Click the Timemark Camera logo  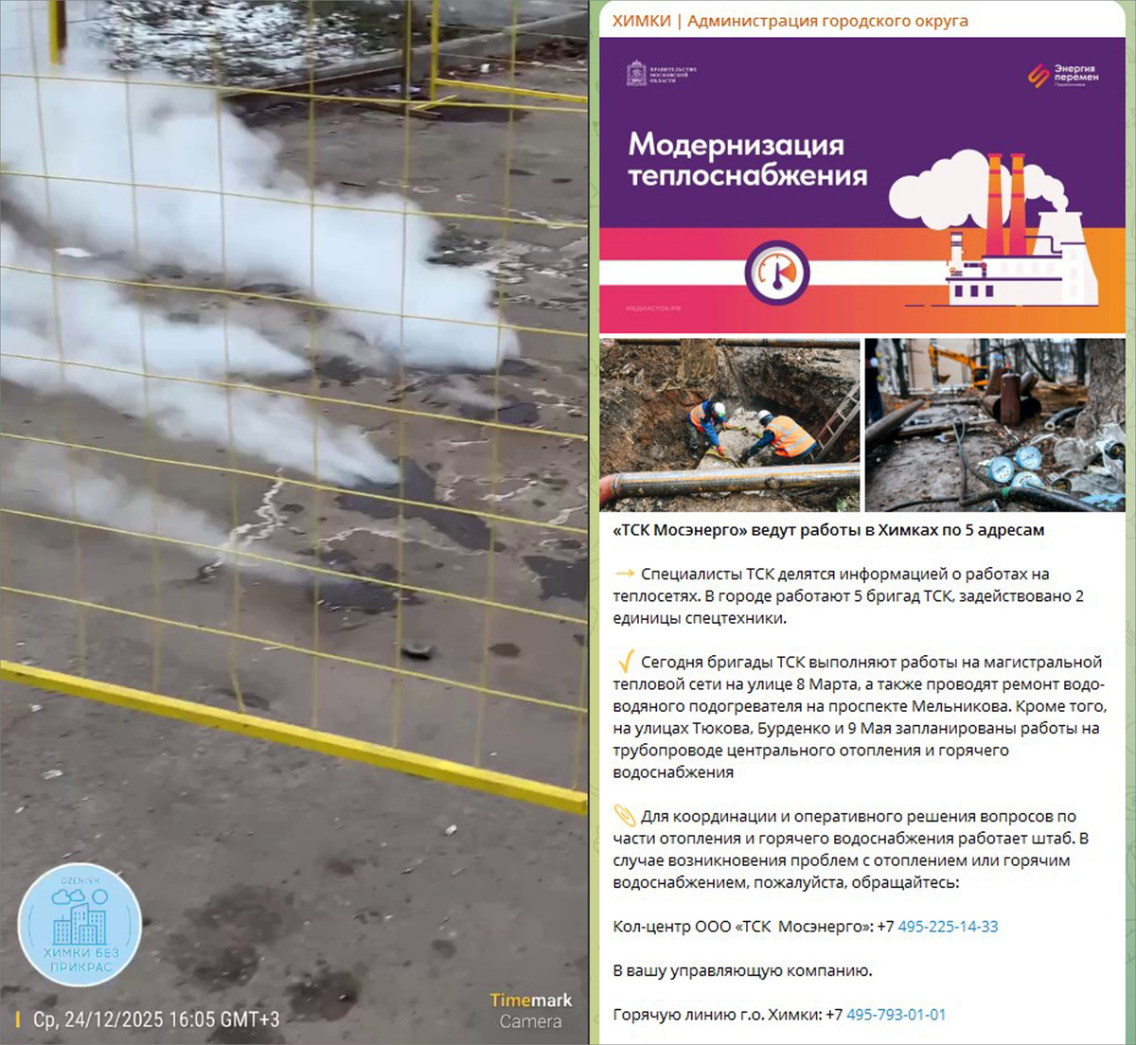coord(531,1011)
